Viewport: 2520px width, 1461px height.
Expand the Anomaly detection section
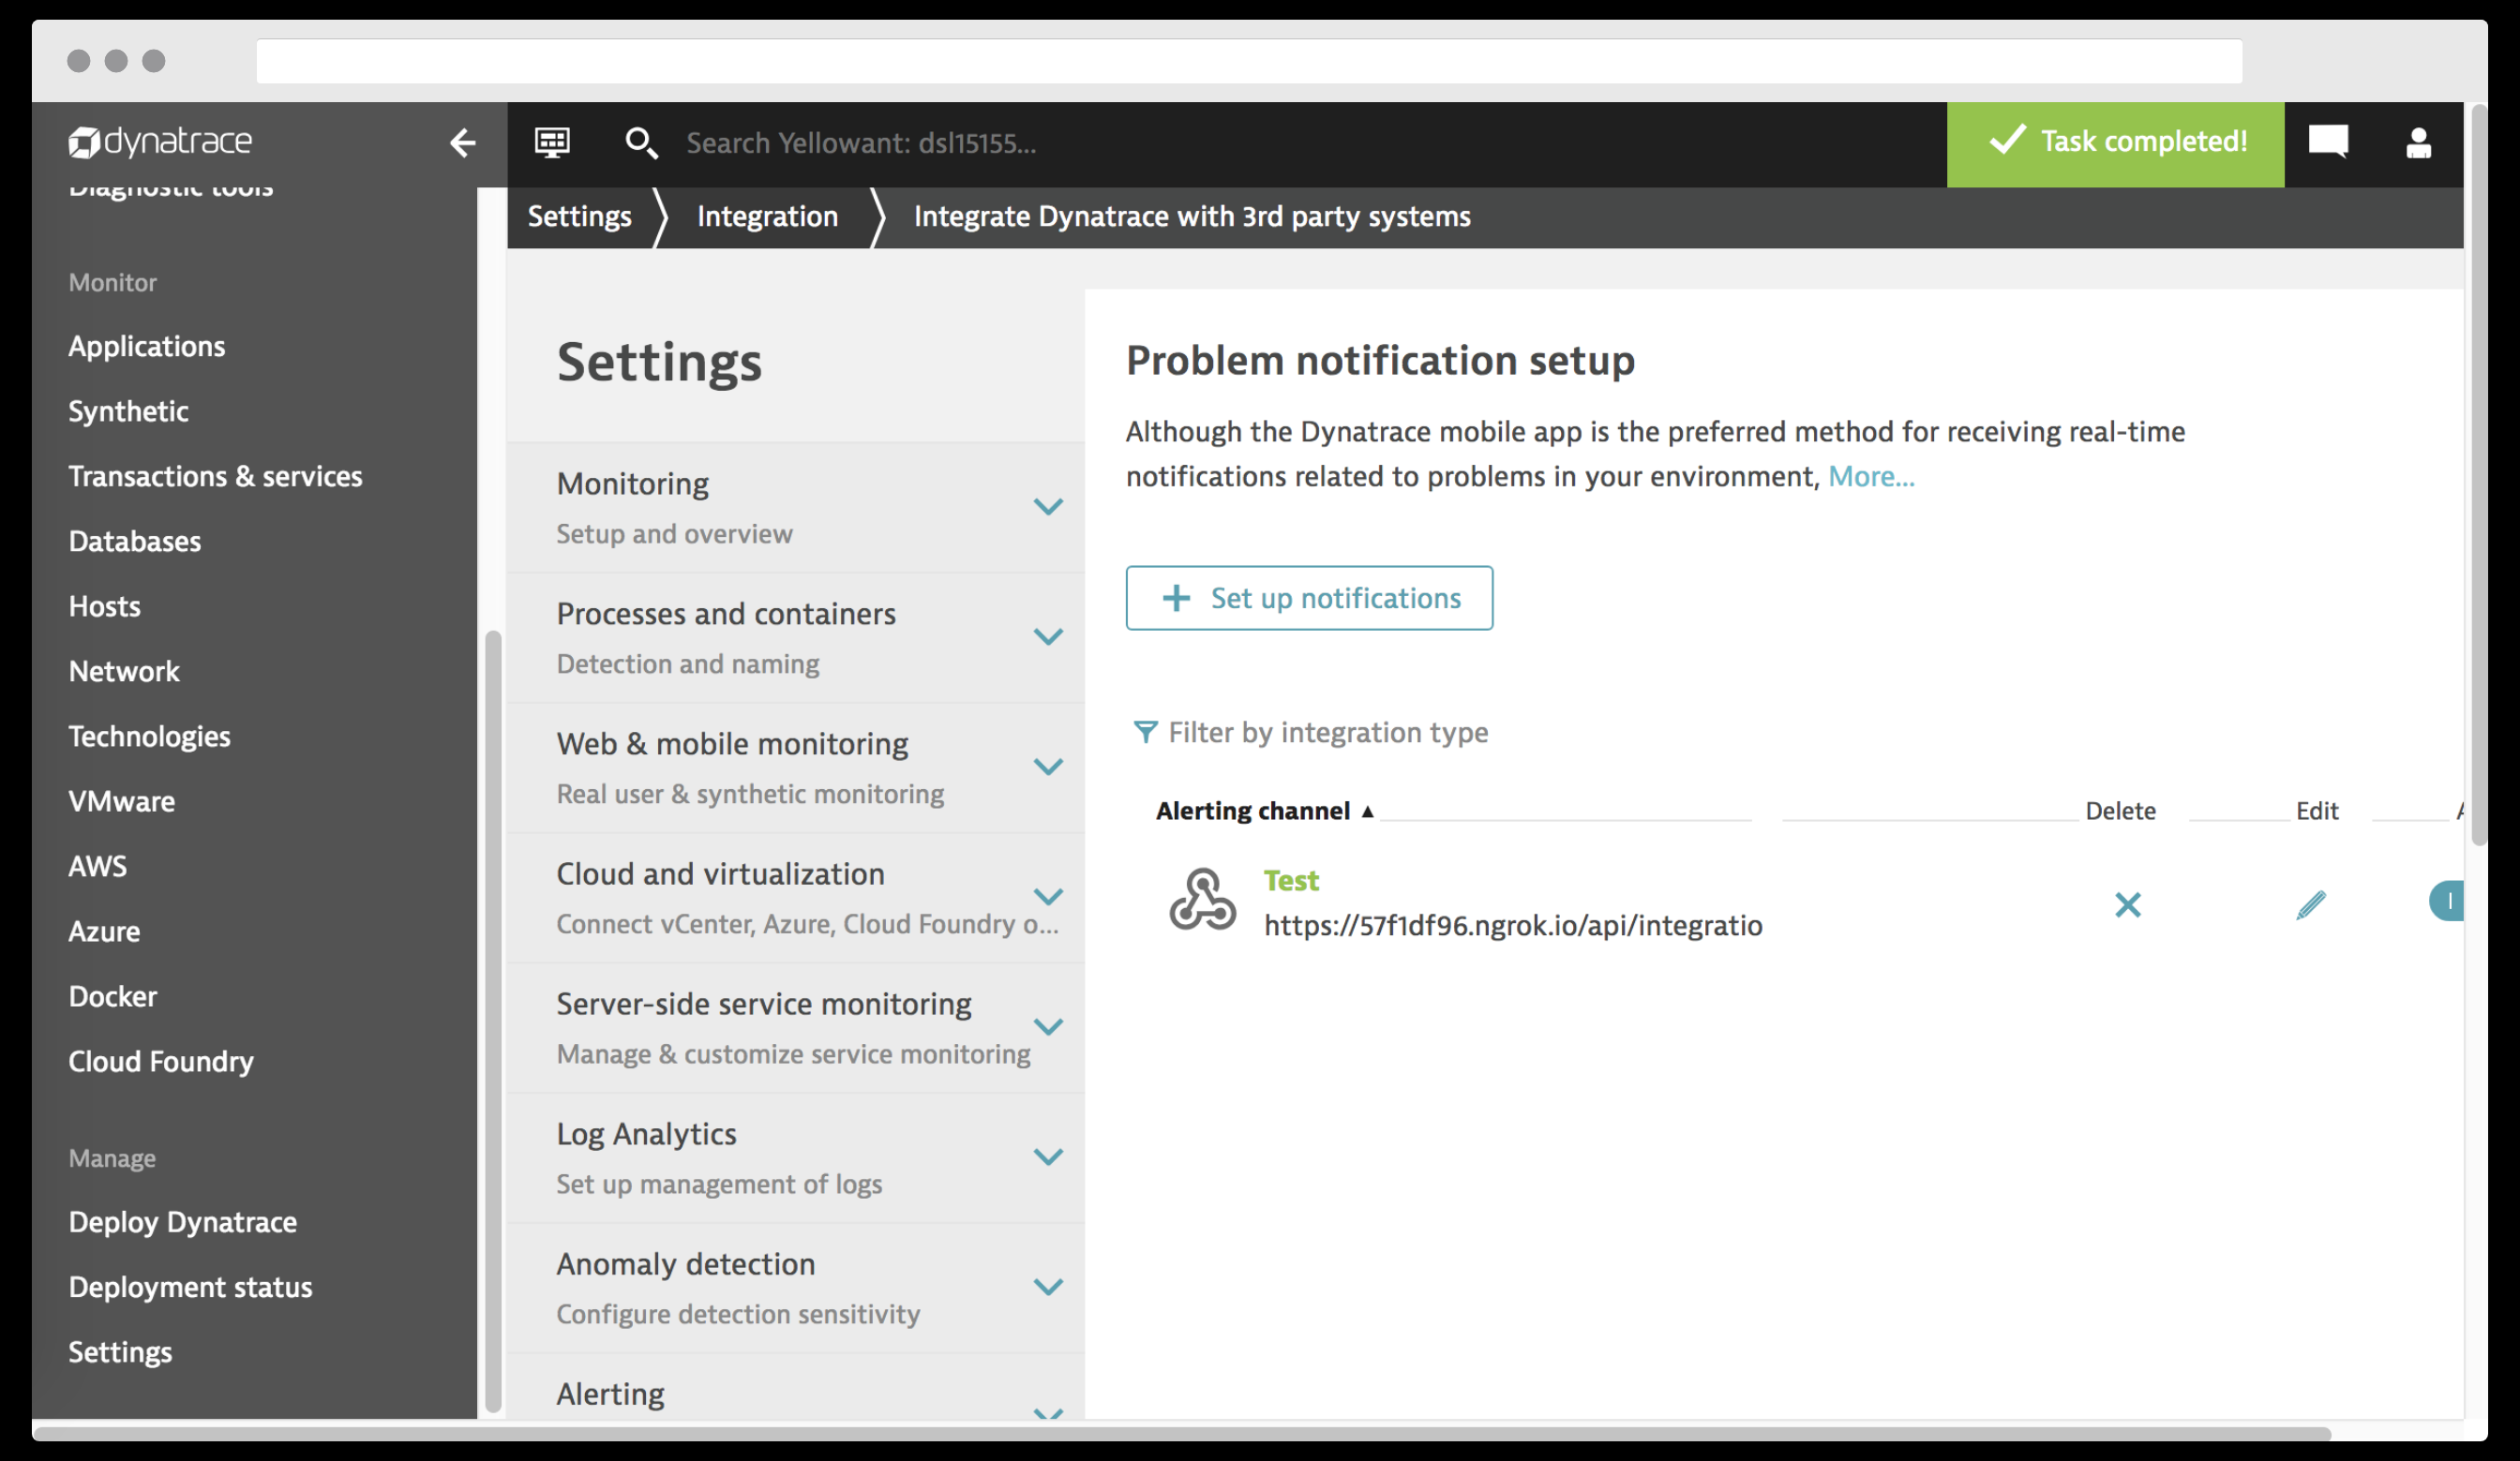click(1047, 1287)
